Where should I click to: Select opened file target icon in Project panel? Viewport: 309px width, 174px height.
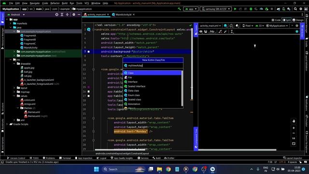click(x=57, y=14)
